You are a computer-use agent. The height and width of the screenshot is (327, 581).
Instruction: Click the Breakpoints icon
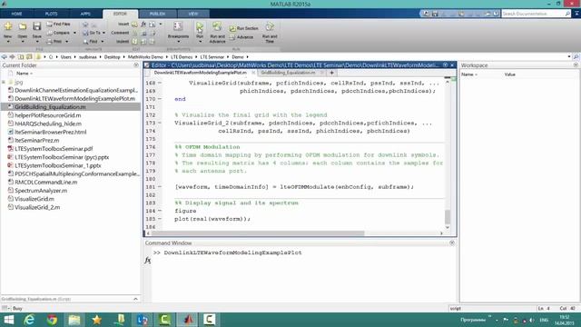point(178,26)
